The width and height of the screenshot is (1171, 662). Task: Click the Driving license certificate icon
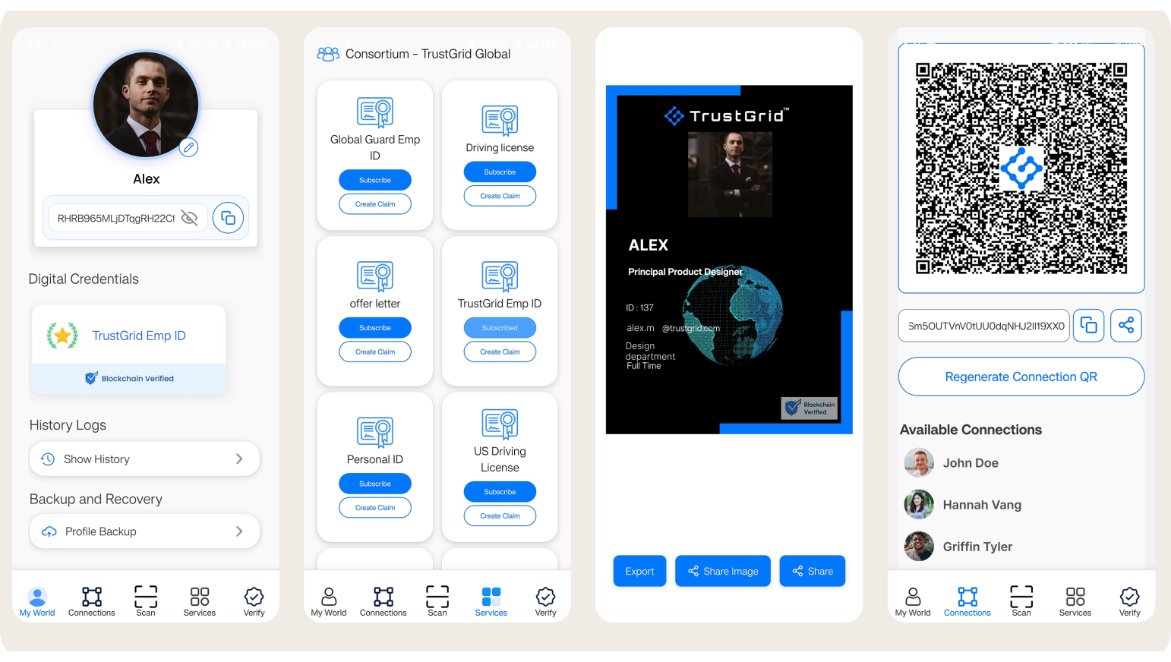(x=500, y=120)
